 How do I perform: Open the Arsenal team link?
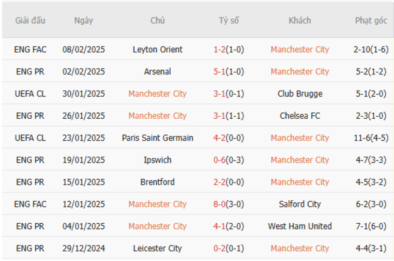(x=157, y=72)
